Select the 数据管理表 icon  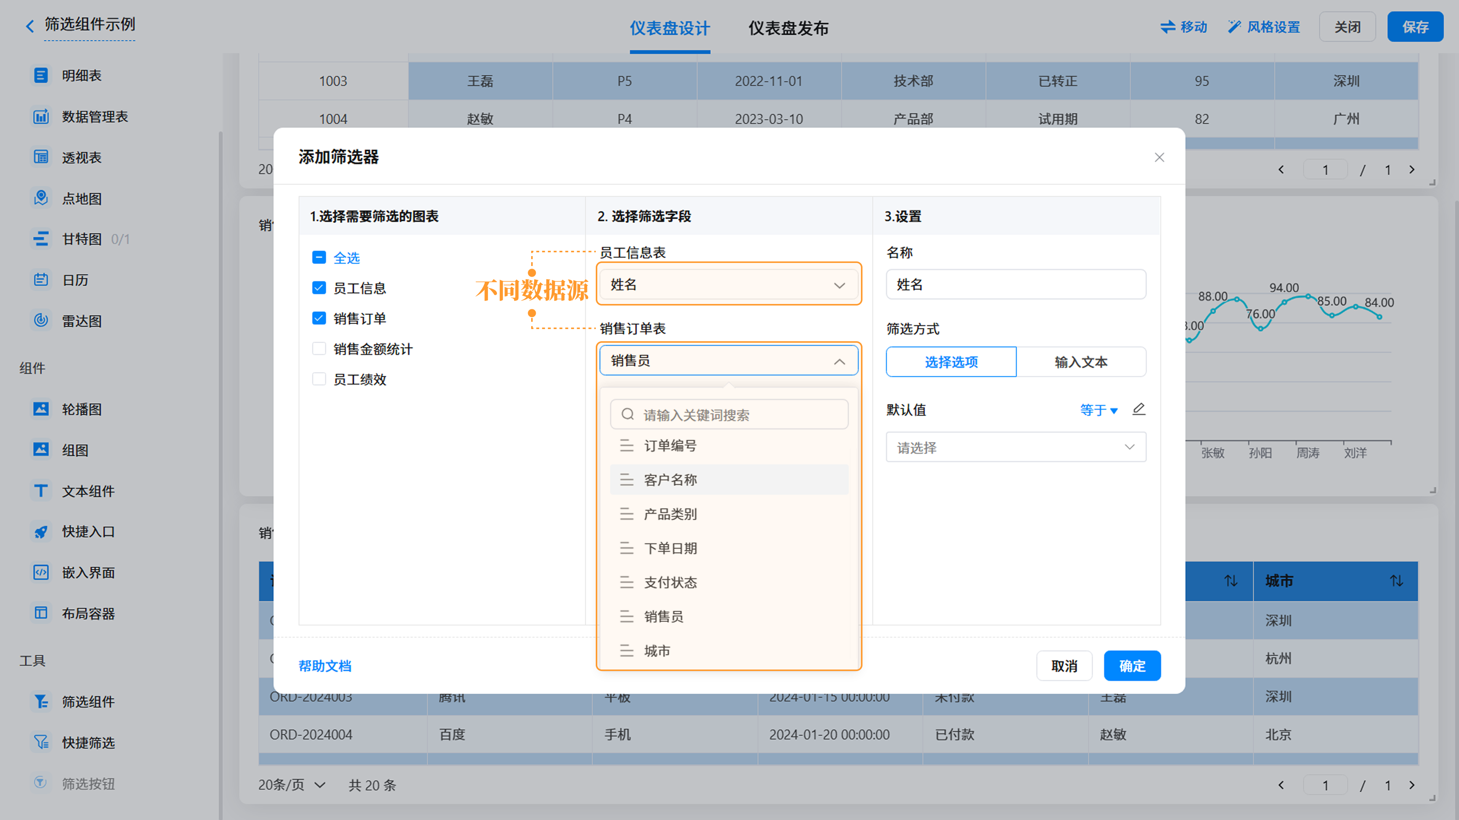coord(41,117)
